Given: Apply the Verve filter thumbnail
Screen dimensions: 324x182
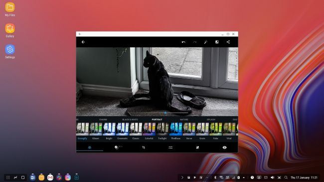Looking at the screenshot, I should pyautogui.click(x=189, y=129).
